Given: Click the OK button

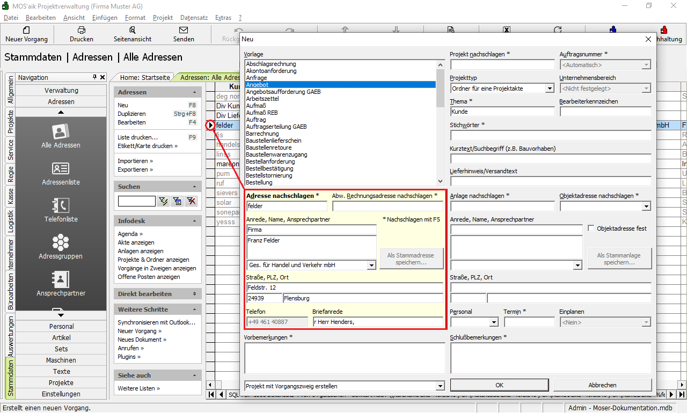Looking at the screenshot, I should (499, 385).
